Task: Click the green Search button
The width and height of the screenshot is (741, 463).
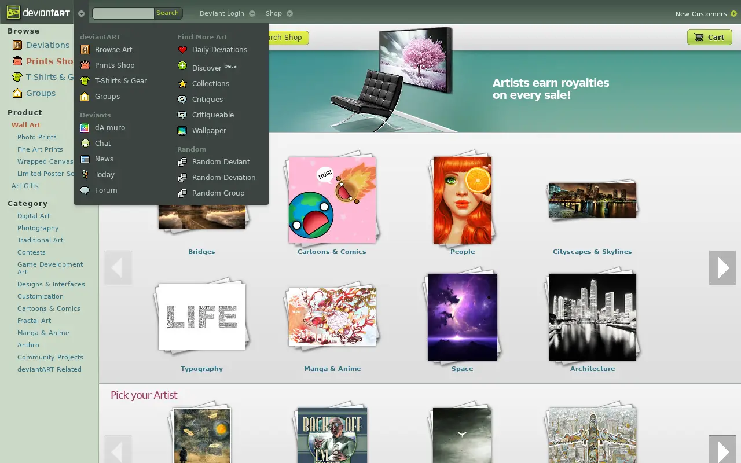Action: pos(168,13)
